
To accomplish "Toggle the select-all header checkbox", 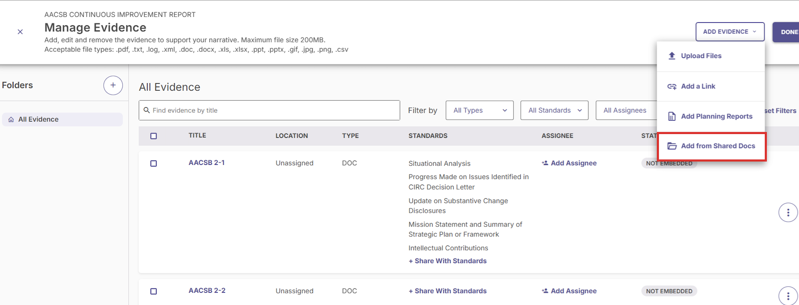I will 154,136.
